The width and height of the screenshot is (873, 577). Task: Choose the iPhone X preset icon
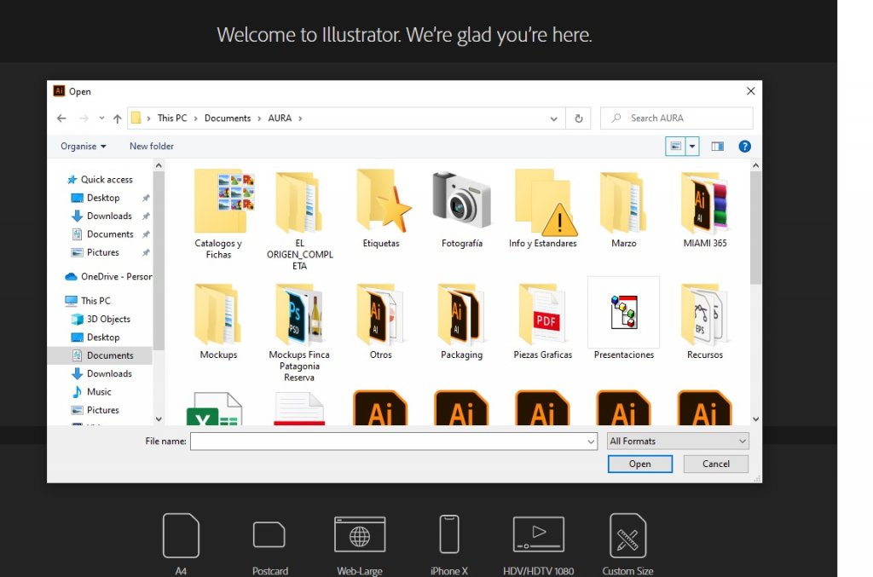(x=448, y=535)
